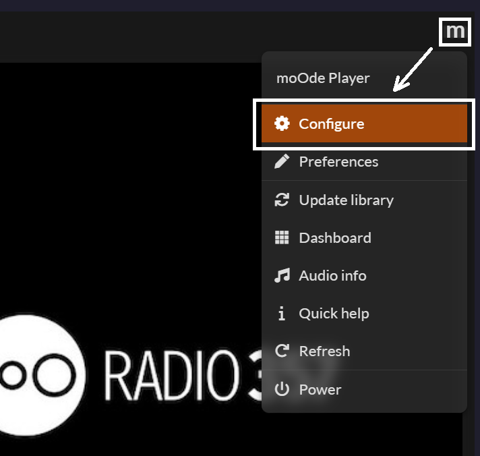Choose the Update library text label

[346, 200]
